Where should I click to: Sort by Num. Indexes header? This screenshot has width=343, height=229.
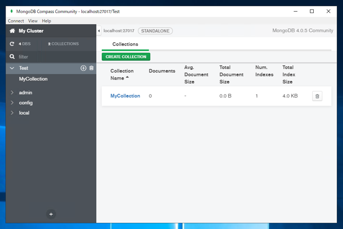264,71
